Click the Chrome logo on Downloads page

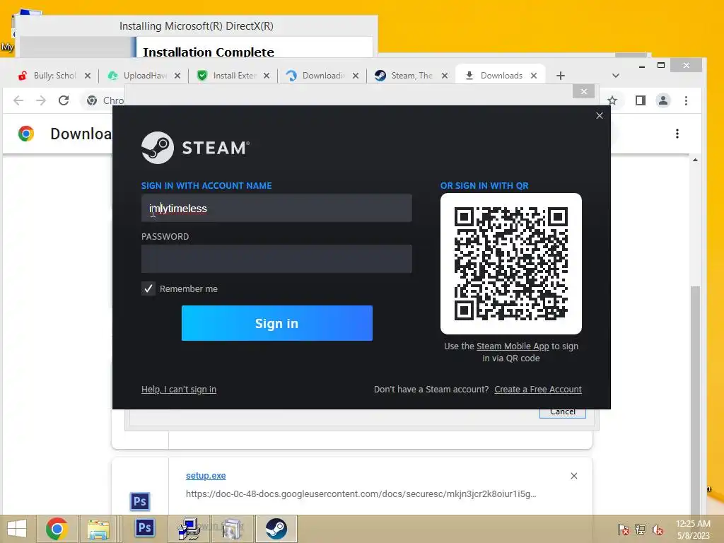point(26,134)
